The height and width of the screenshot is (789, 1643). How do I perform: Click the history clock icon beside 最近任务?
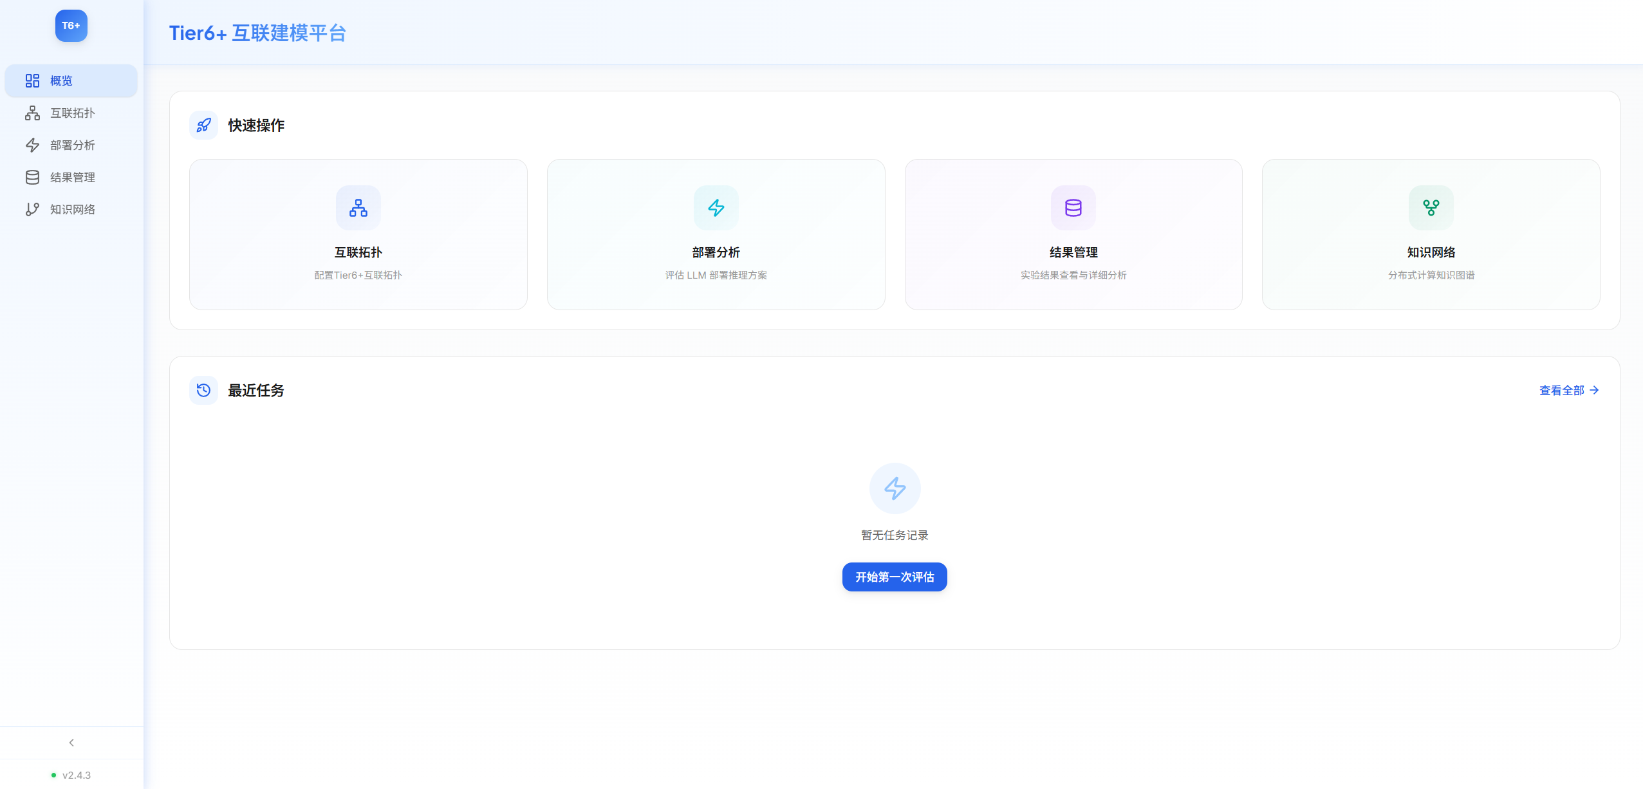204,391
